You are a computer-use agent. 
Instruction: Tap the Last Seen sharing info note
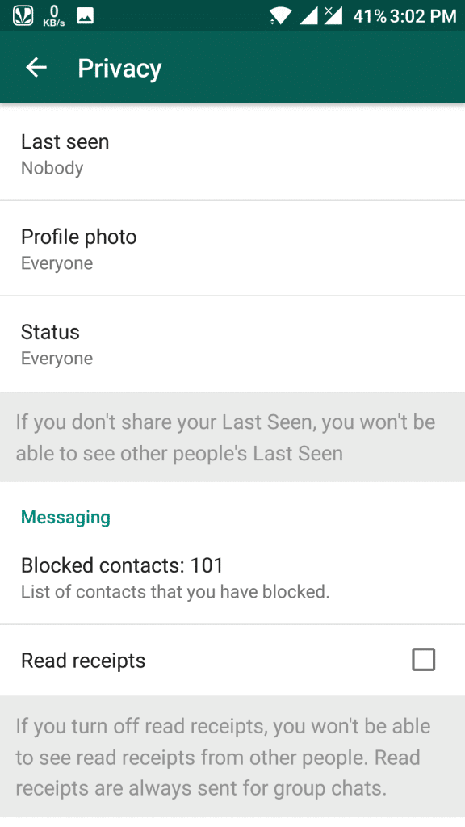click(232, 437)
